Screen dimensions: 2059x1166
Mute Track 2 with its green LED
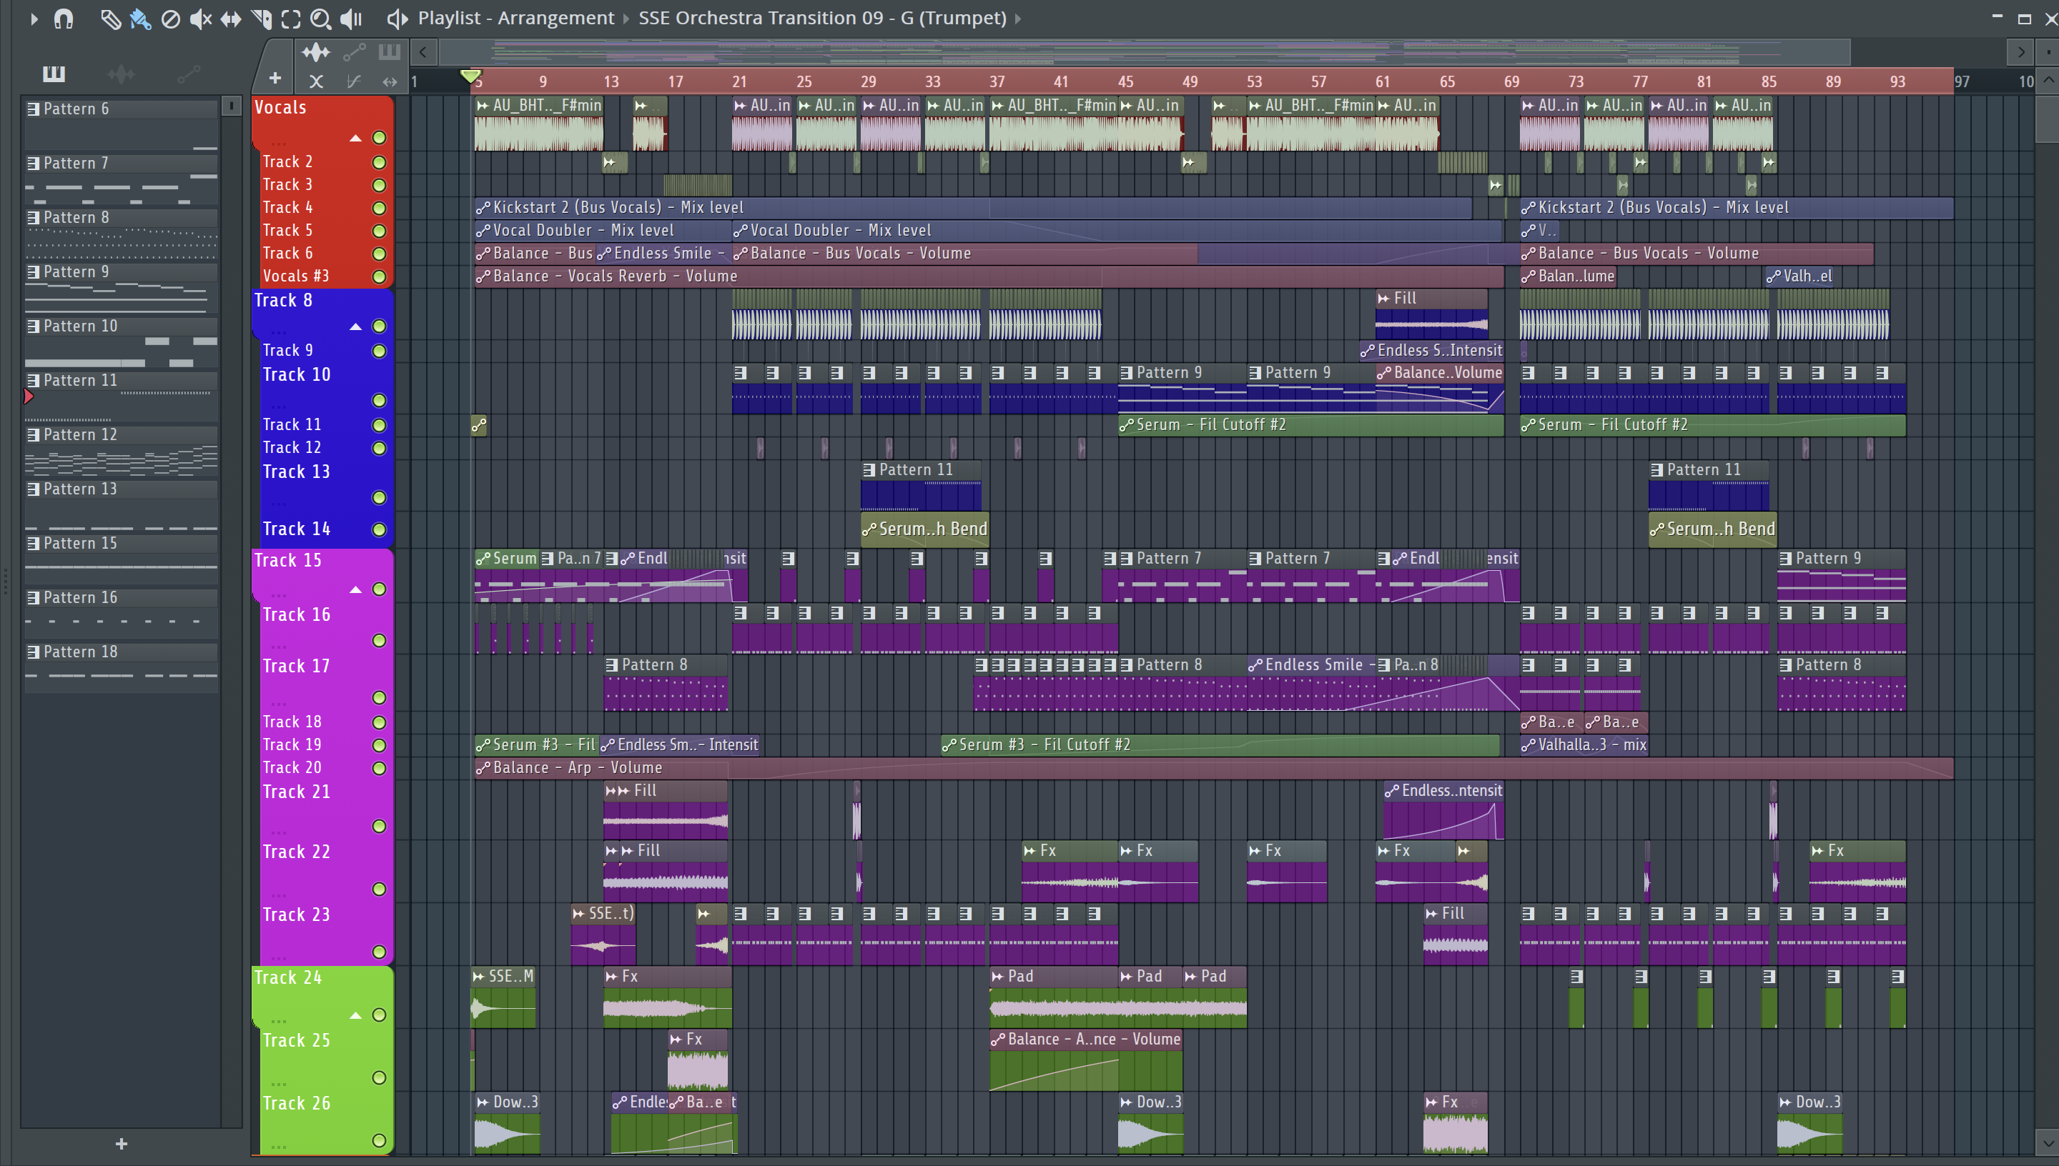click(x=380, y=163)
